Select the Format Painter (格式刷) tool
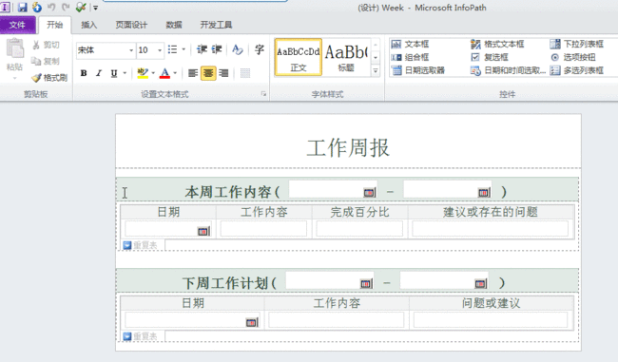Image resolution: width=618 pixels, height=362 pixels. 49,78
